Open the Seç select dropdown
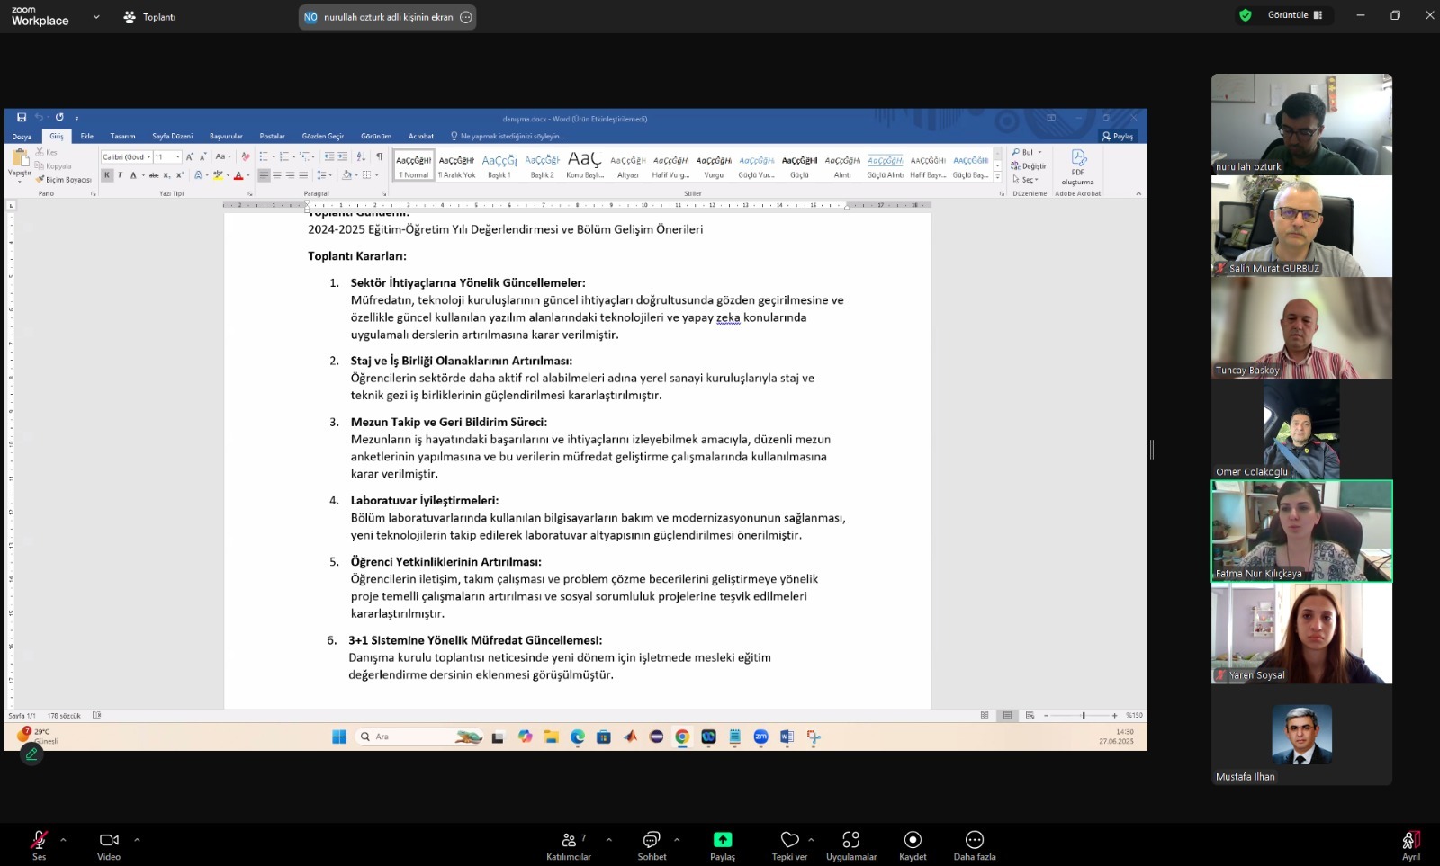This screenshot has width=1440, height=866. (x=1025, y=180)
